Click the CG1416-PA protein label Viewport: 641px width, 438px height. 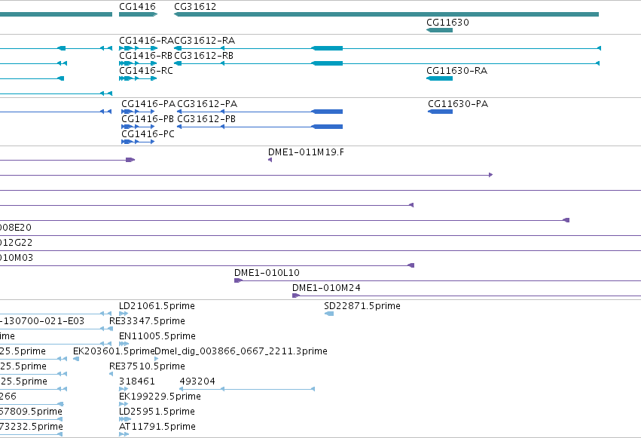tap(148, 104)
